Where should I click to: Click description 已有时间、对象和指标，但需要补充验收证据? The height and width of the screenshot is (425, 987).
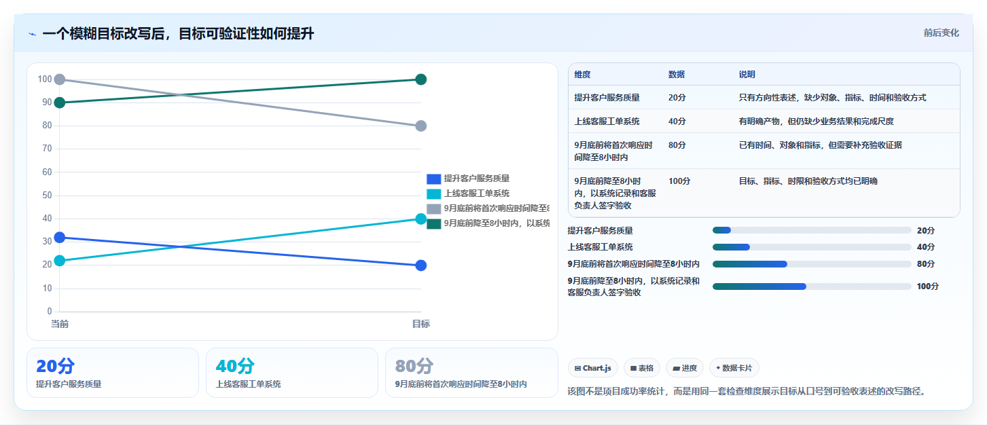click(820, 145)
